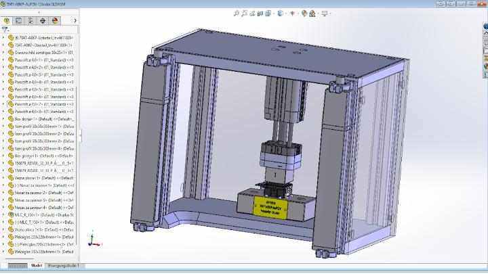
Task: Open the Display Style dropdown
Action: point(281,13)
